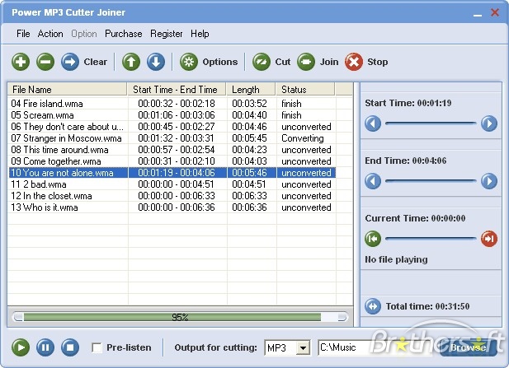
Task: Click the green minus remove-file icon
Action: [45, 62]
